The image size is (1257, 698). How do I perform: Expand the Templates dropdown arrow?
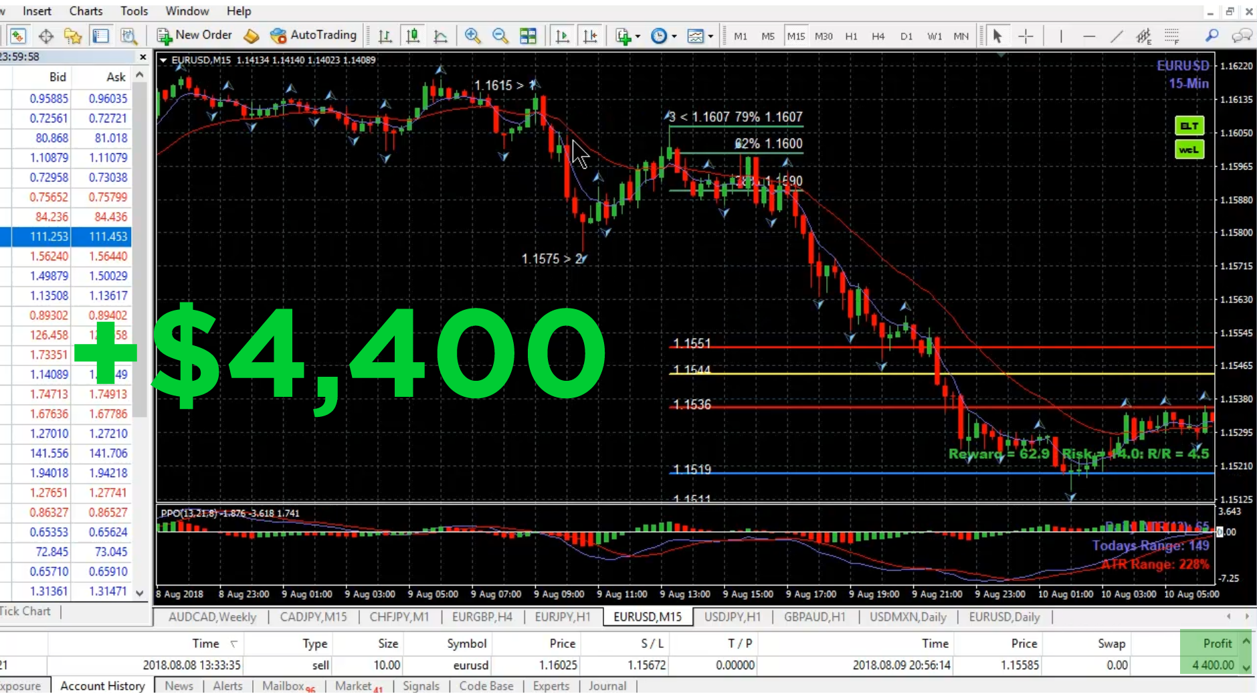(710, 36)
